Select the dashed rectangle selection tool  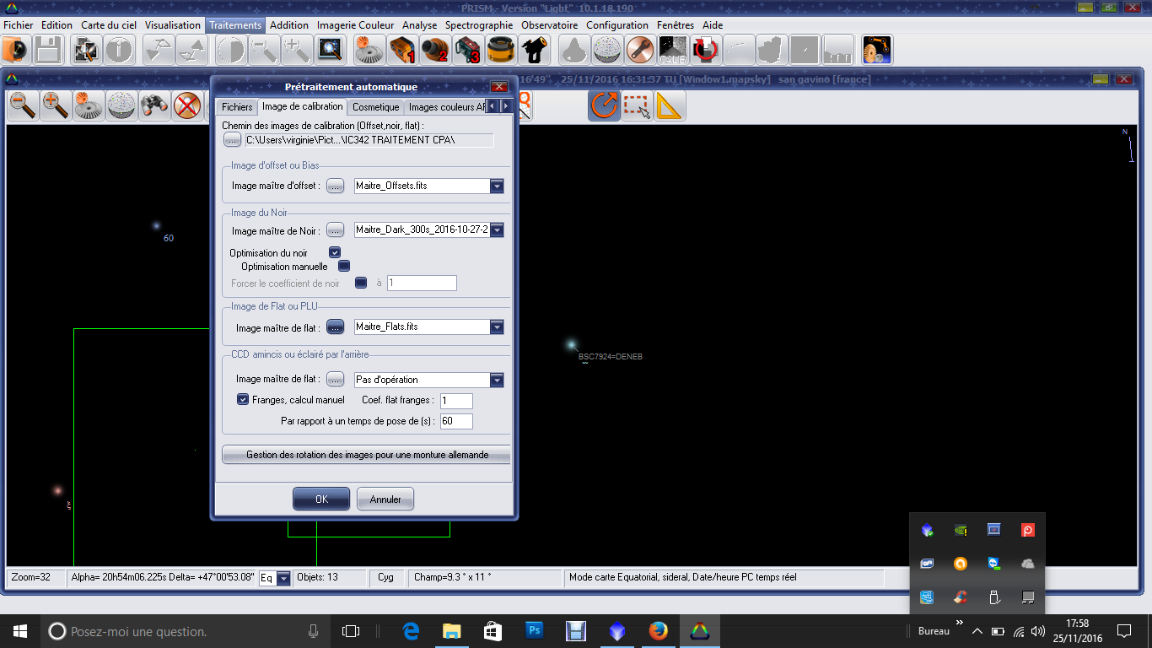pyautogui.click(x=637, y=106)
